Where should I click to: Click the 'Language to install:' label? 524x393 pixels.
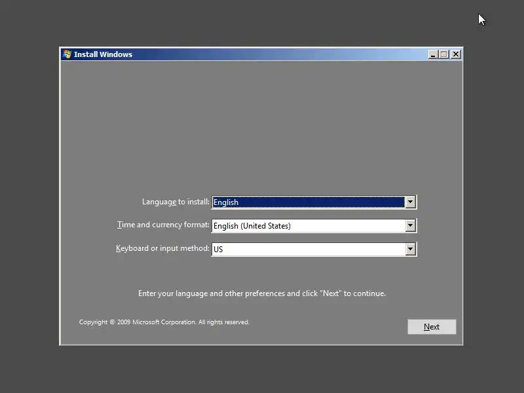pyautogui.click(x=176, y=202)
